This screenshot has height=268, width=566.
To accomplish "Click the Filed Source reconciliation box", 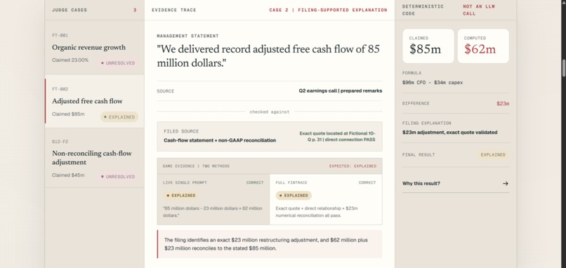I will coord(270,136).
